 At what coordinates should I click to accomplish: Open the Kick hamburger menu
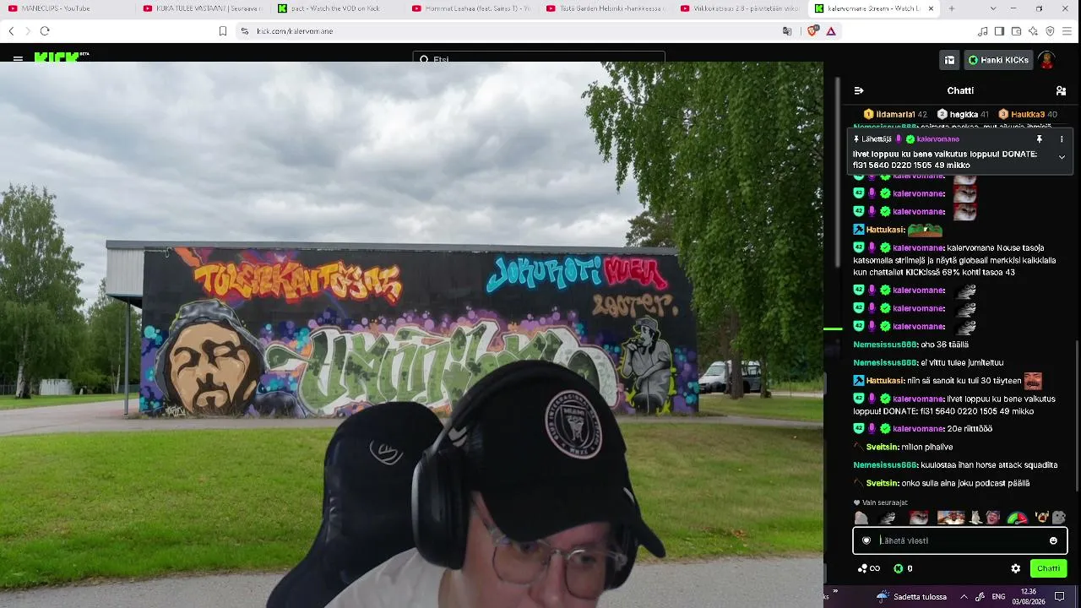click(18, 59)
